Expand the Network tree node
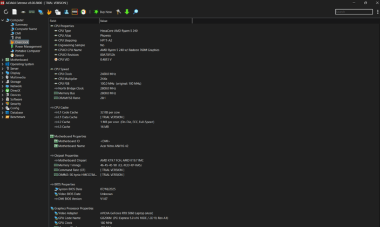The width and height of the screenshot is (380, 227). [x=2, y=86]
